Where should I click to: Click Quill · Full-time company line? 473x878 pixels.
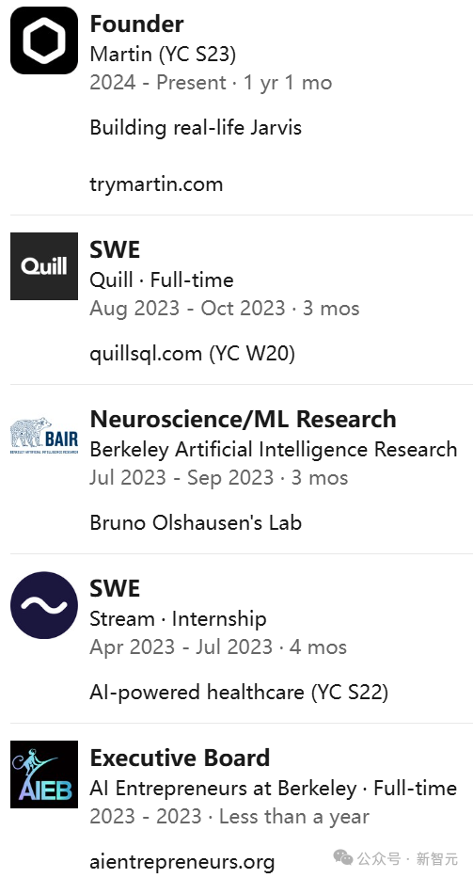tap(162, 280)
